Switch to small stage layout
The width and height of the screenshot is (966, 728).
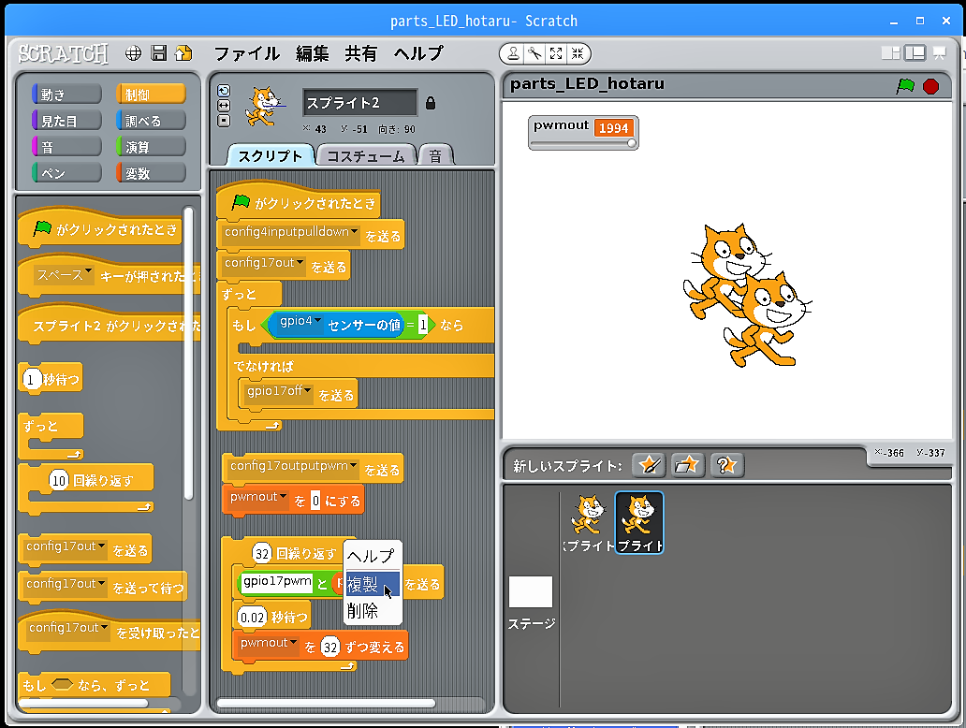coord(891,53)
